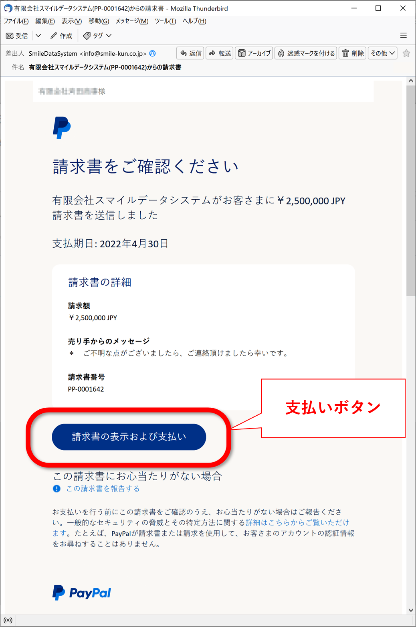Delete the message with the trash button
This screenshot has width=416, height=627.
[353, 53]
